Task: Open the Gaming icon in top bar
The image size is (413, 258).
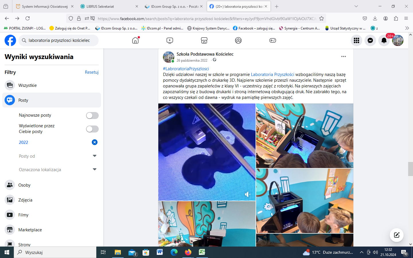Action: [272, 40]
